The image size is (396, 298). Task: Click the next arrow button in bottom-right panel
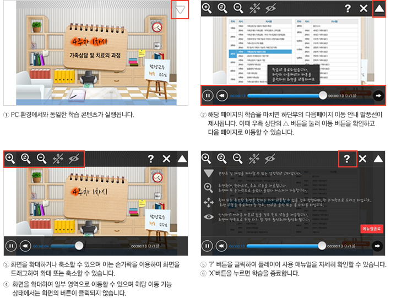tap(378, 246)
